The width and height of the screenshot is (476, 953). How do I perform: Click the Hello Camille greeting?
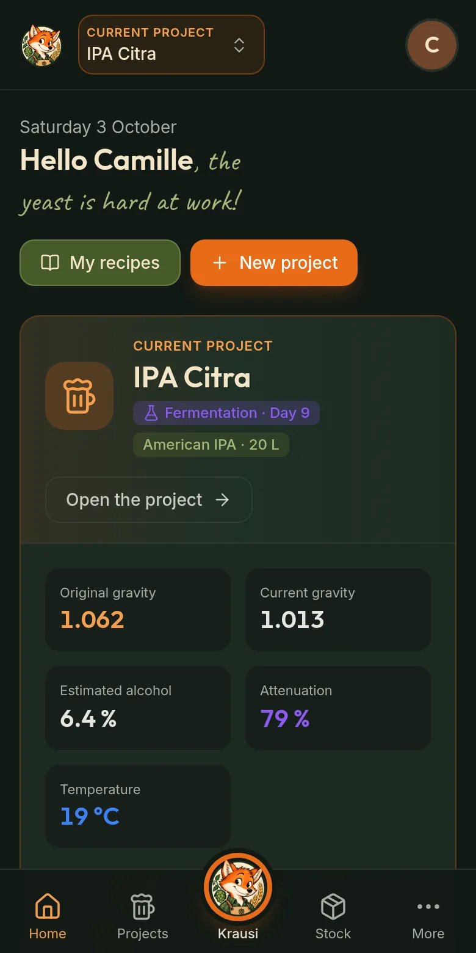coord(107,160)
